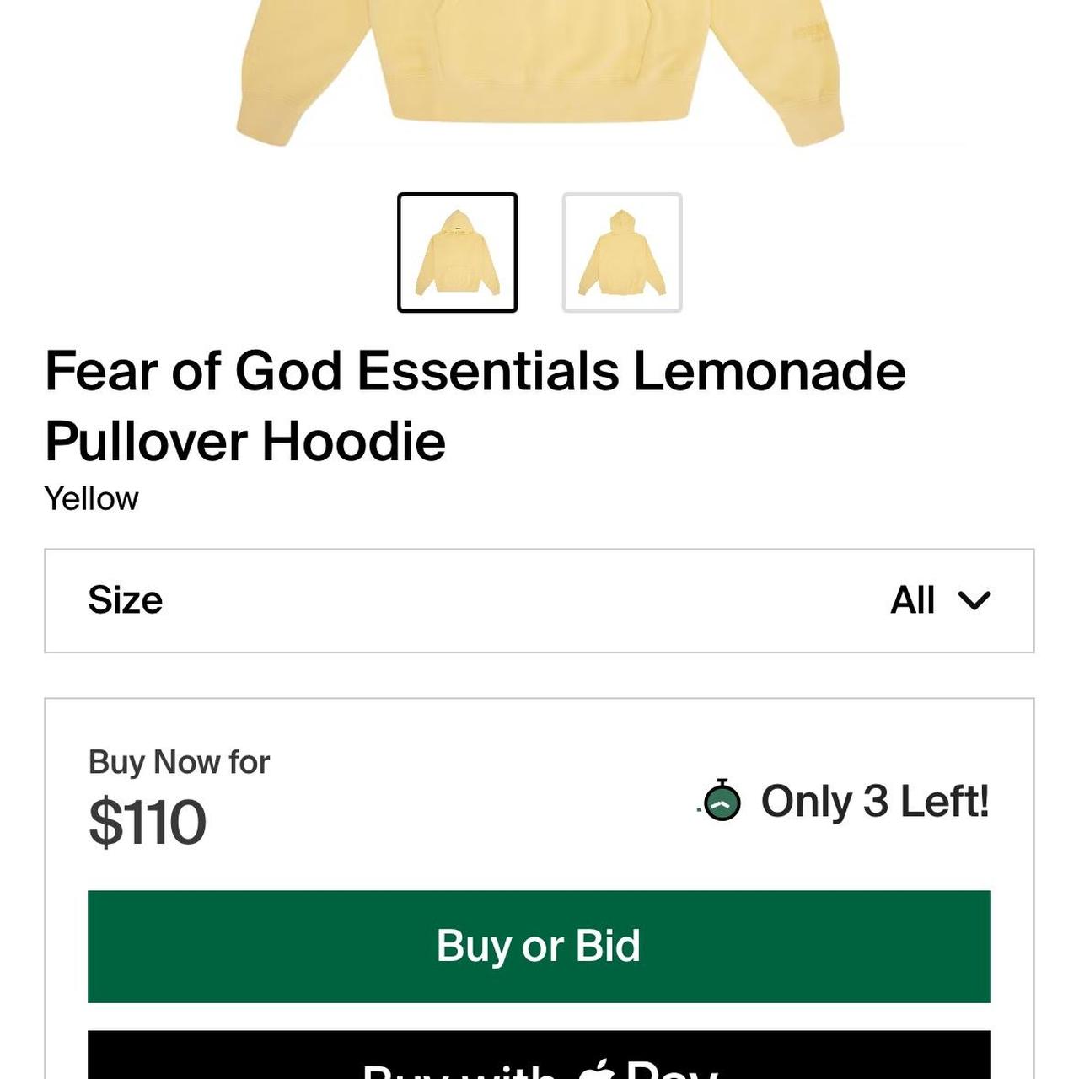
Task: Click the green stopwatch icon
Action: [x=722, y=801]
